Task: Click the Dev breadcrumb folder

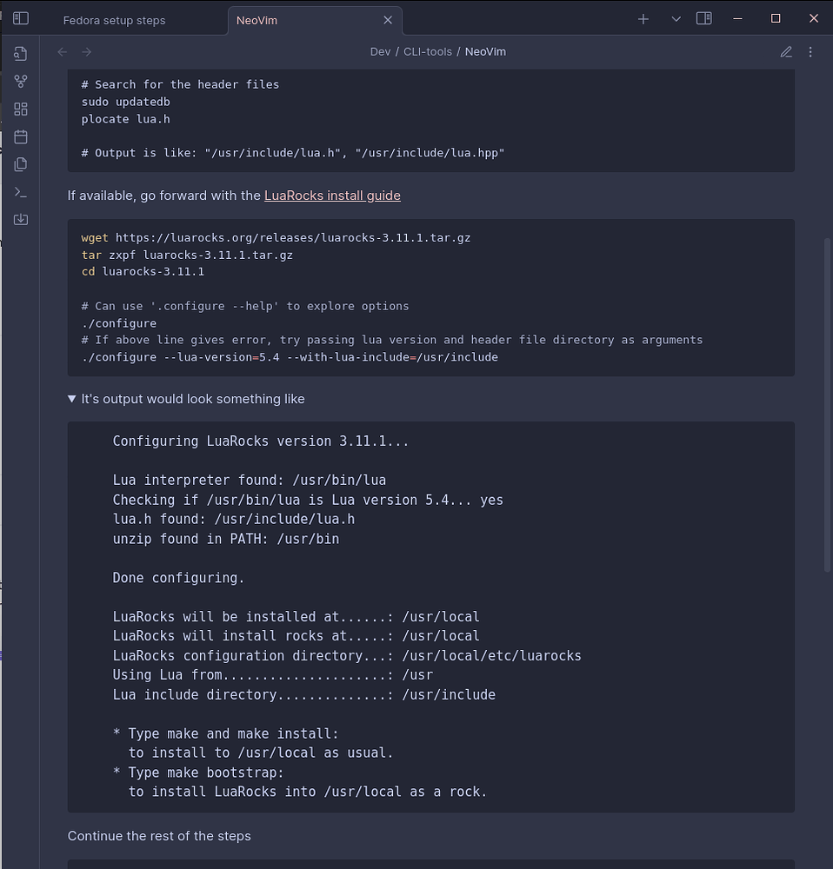Action: (x=381, y=51)
